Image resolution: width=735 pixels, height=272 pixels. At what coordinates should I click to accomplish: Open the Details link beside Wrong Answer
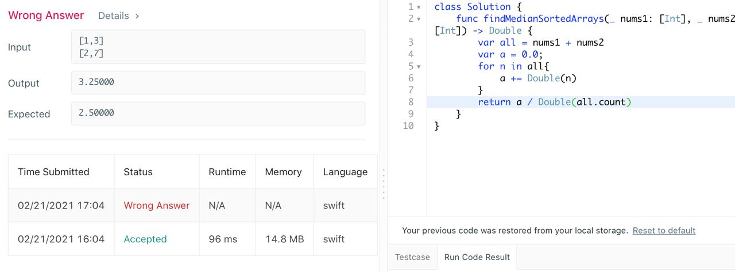point(113,16)
